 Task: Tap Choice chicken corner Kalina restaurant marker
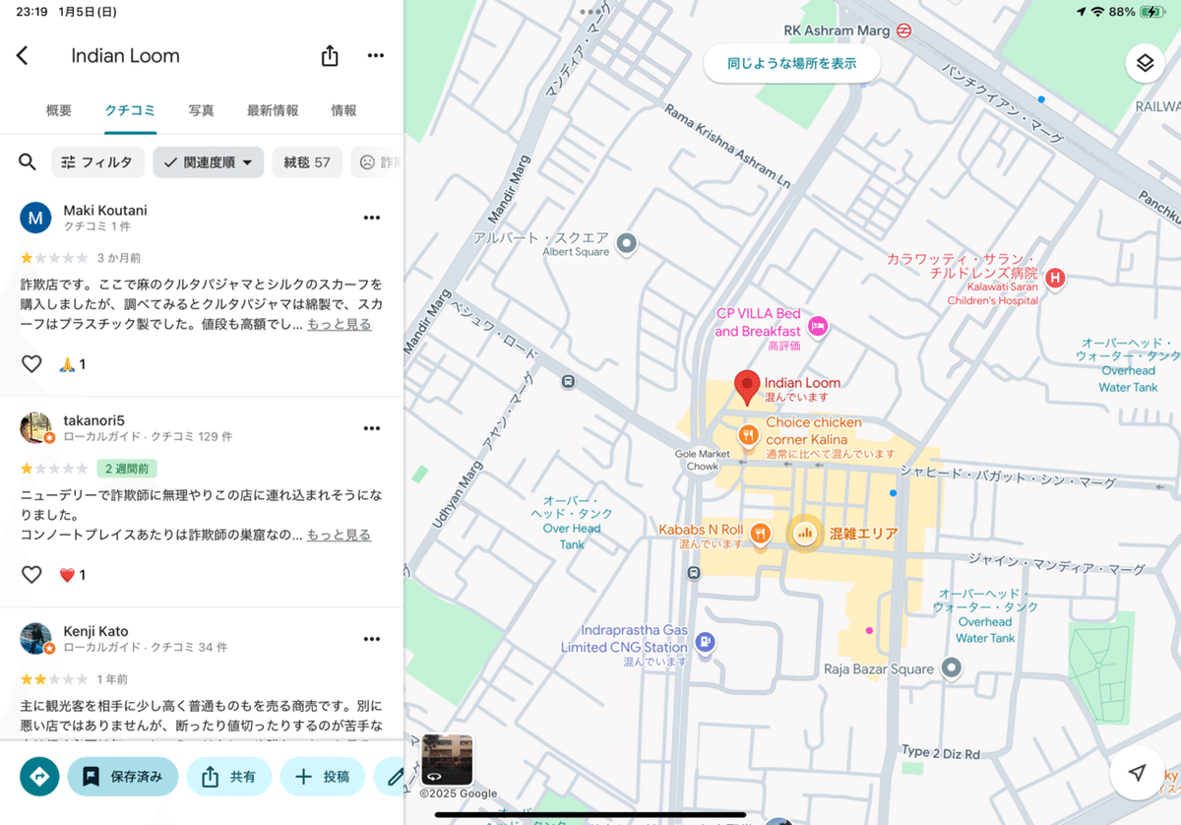tap(749, 434)
